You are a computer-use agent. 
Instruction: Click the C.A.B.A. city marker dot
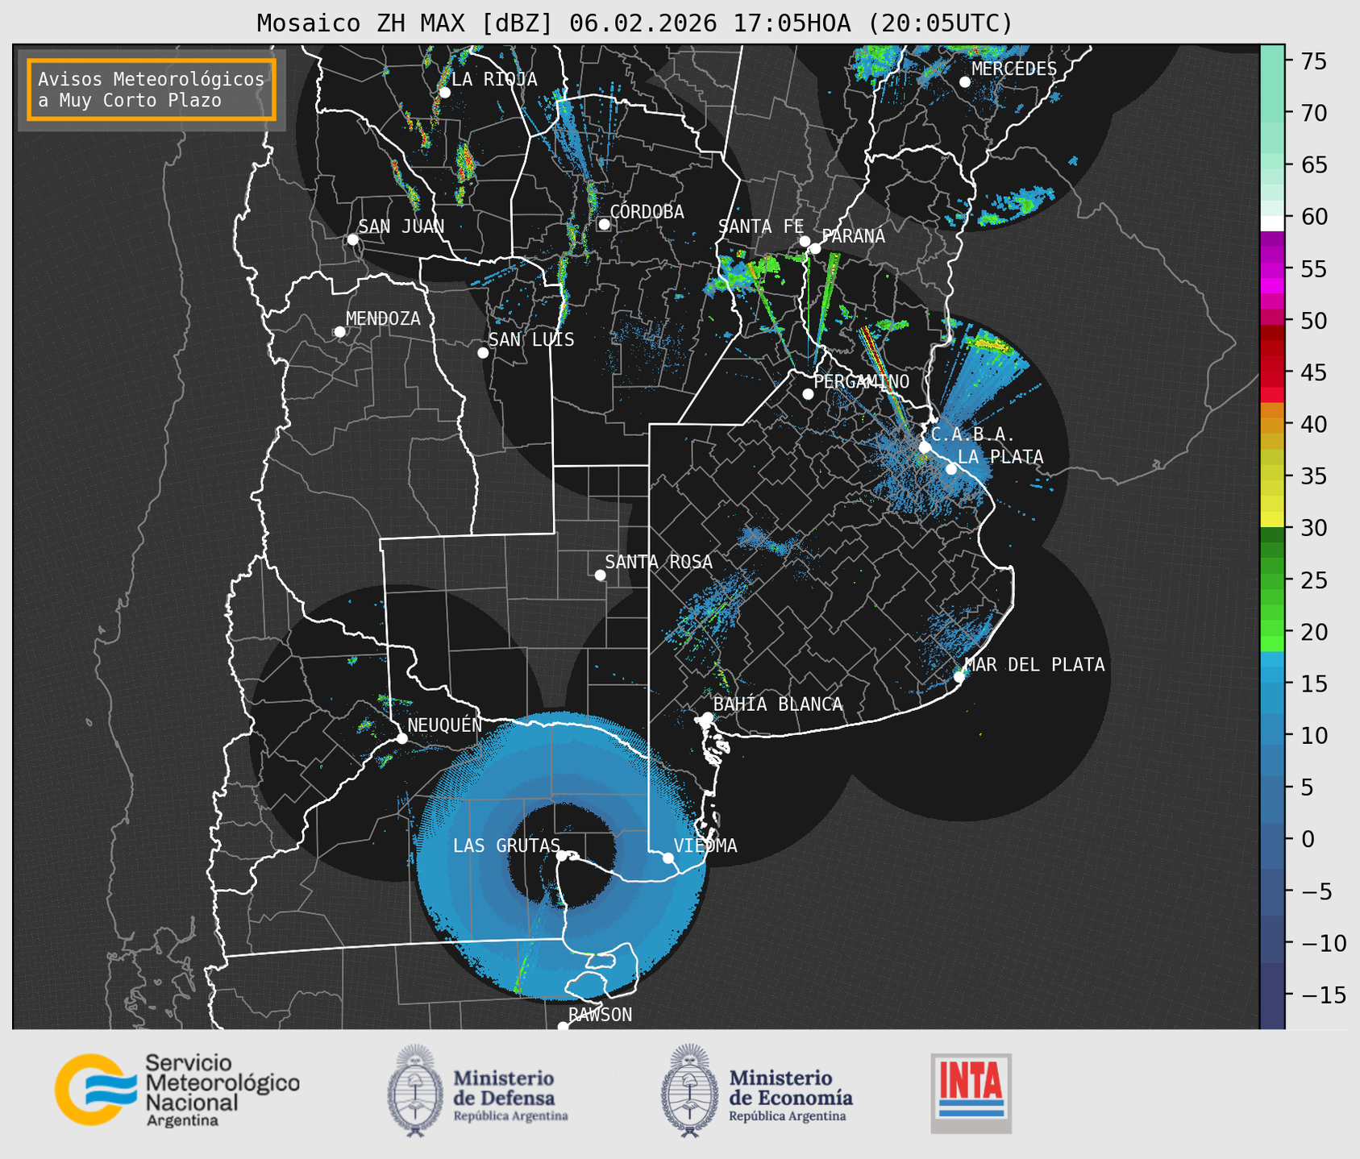[x=925, y=447]
